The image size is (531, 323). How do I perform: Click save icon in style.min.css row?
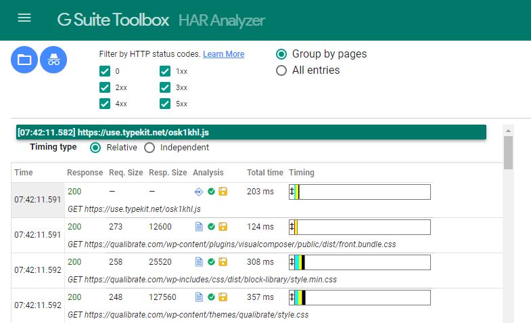point(223,261)
